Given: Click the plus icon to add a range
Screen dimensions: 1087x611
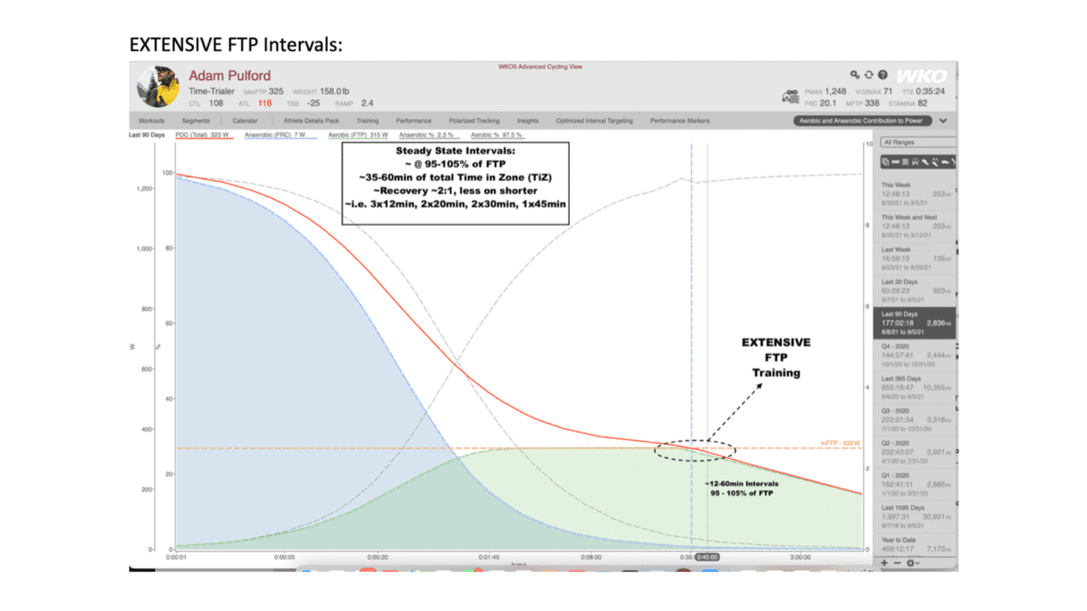Looking at the screenshot, I should tap(883, 563).
